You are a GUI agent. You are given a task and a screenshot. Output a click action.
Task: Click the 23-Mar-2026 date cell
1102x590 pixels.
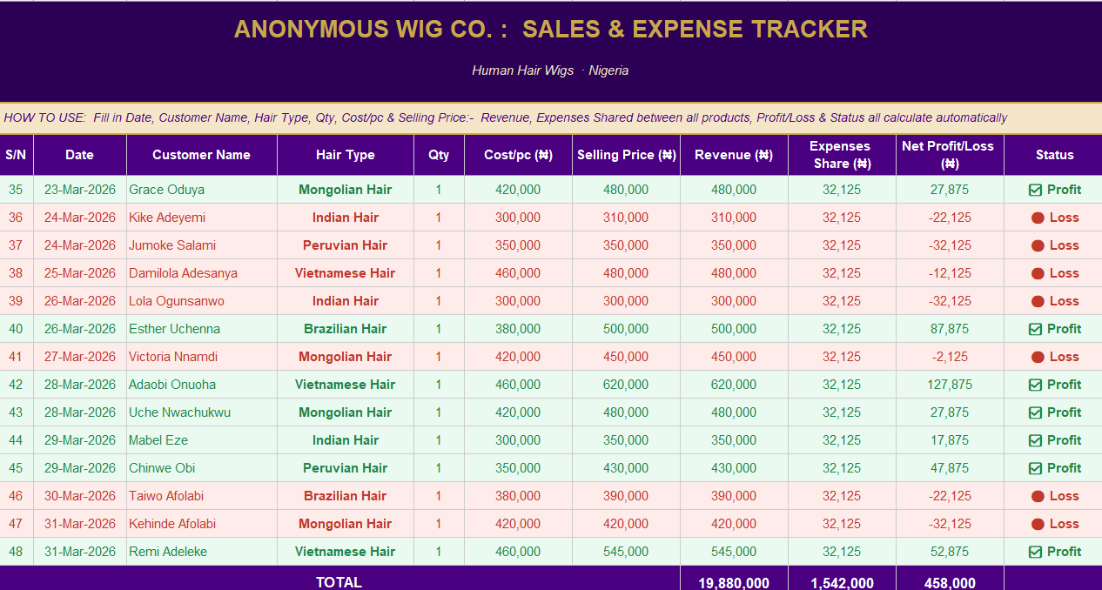tap(80, 190)
